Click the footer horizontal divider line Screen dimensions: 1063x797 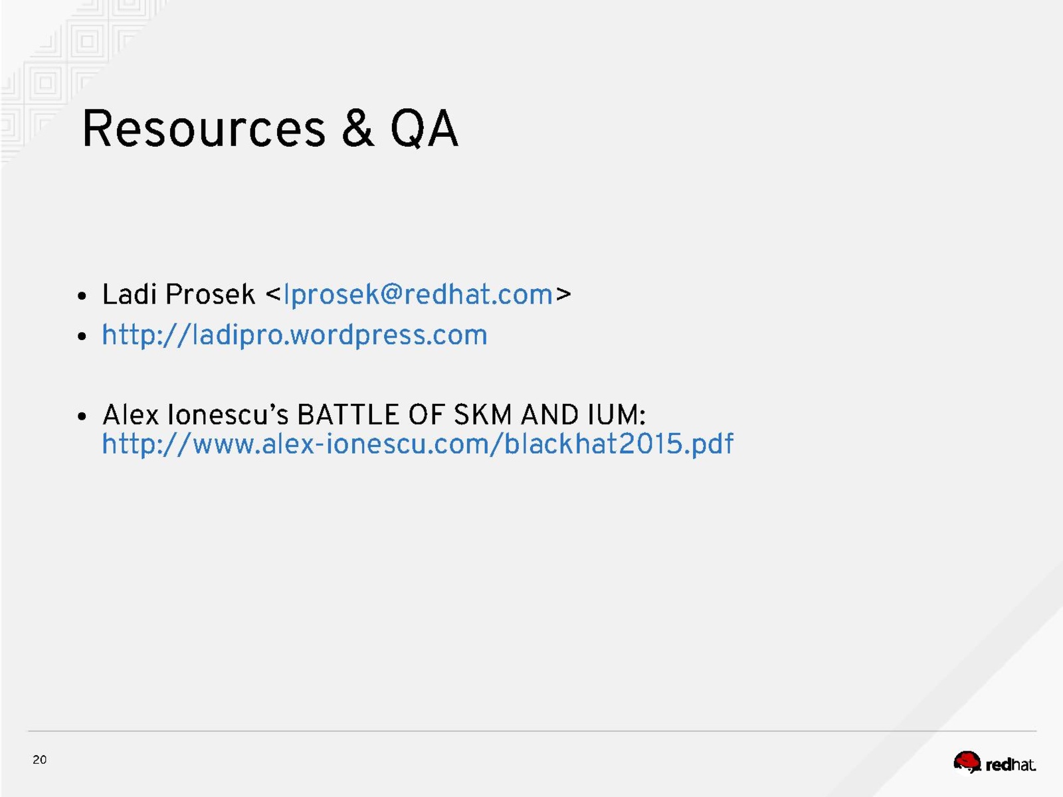pyautogui.click(x=531, y=731)
